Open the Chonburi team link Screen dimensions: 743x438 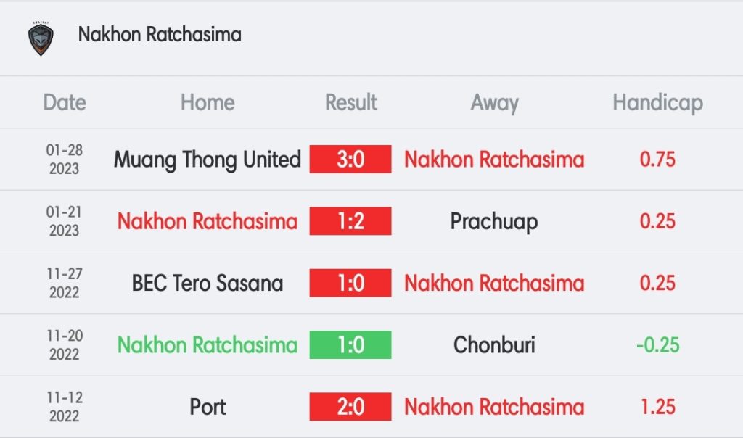[494, 344]
